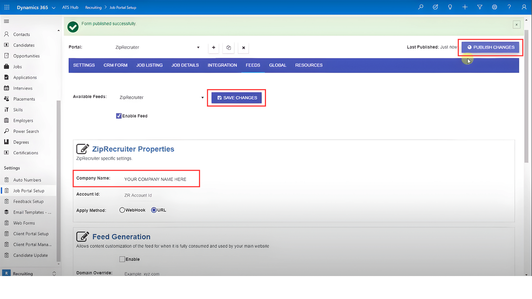The height and width of the screenshot is (299, 532).
Task: Open Feedback Setup in sidebar
Action: click(28, 202)
